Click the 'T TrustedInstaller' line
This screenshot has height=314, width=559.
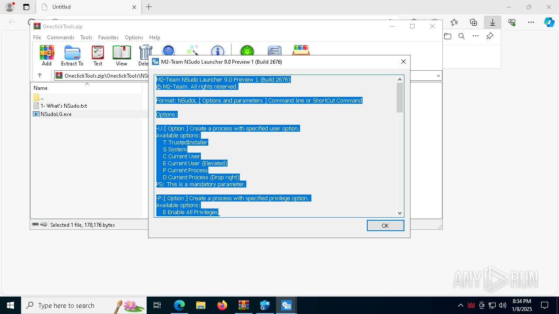point(185,143)
